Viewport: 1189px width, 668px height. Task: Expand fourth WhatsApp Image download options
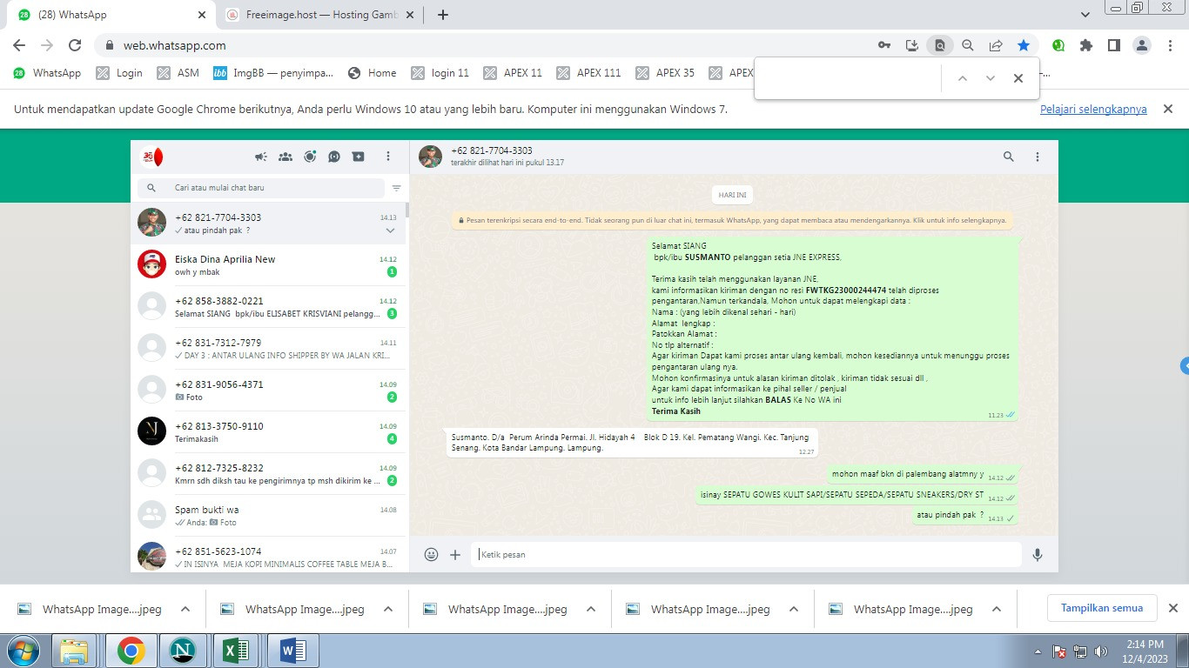click(794, 609)
